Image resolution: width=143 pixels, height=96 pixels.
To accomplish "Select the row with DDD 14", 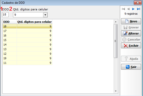I will (28, 45).
